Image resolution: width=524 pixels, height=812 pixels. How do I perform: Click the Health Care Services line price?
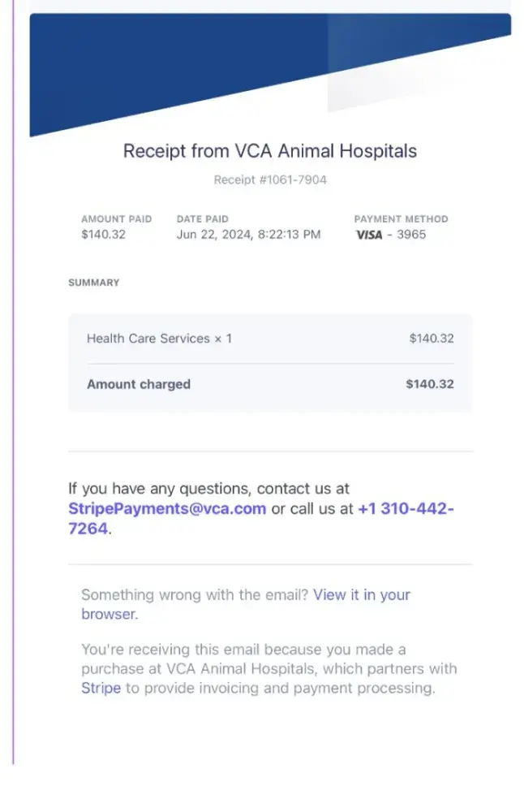tap(431, 339)
